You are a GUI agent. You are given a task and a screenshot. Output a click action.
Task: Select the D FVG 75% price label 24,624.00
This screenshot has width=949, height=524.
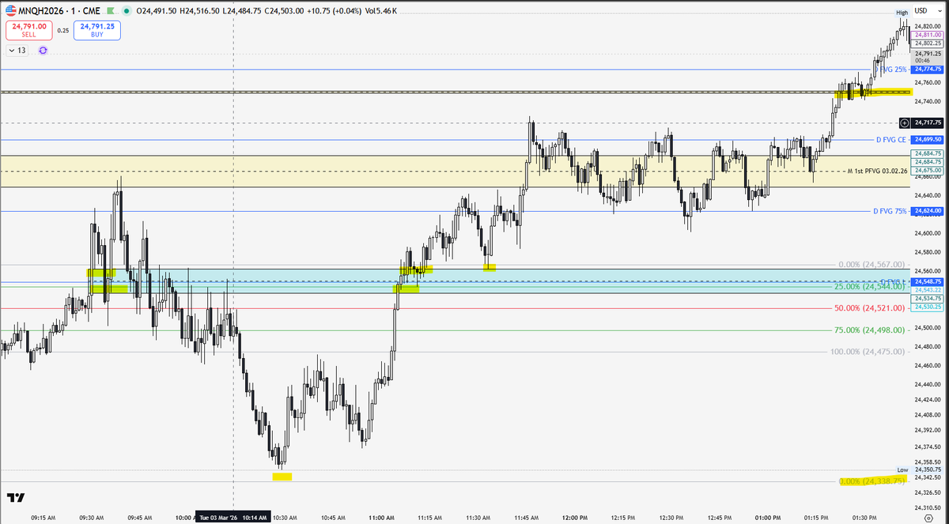click(x=927, y=211)
